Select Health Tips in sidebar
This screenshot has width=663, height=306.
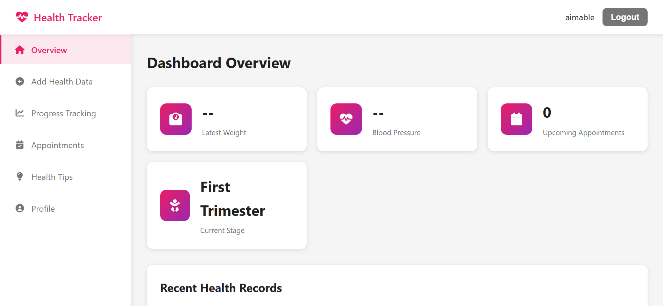pyautogui.click(x=52, y=177)
